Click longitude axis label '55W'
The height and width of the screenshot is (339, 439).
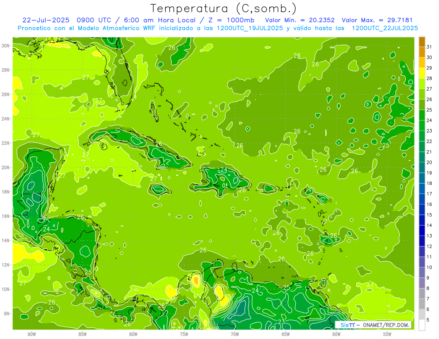(387, 334)
